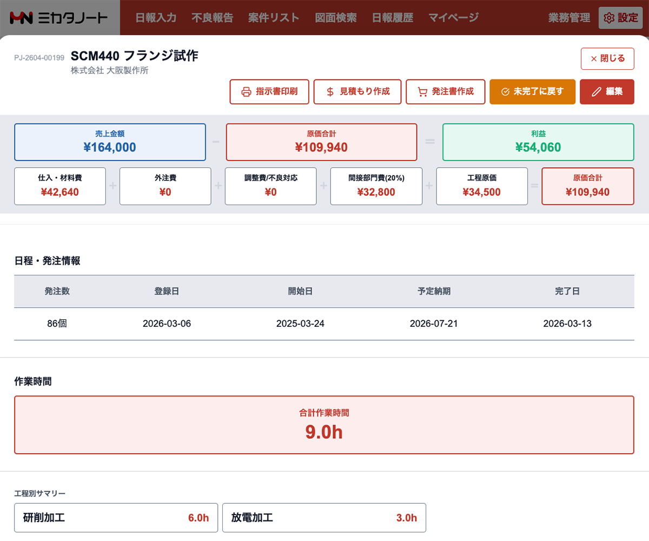Open 業務管理 menu
This screenshot has height=541, width=649.
pos(569,18)
